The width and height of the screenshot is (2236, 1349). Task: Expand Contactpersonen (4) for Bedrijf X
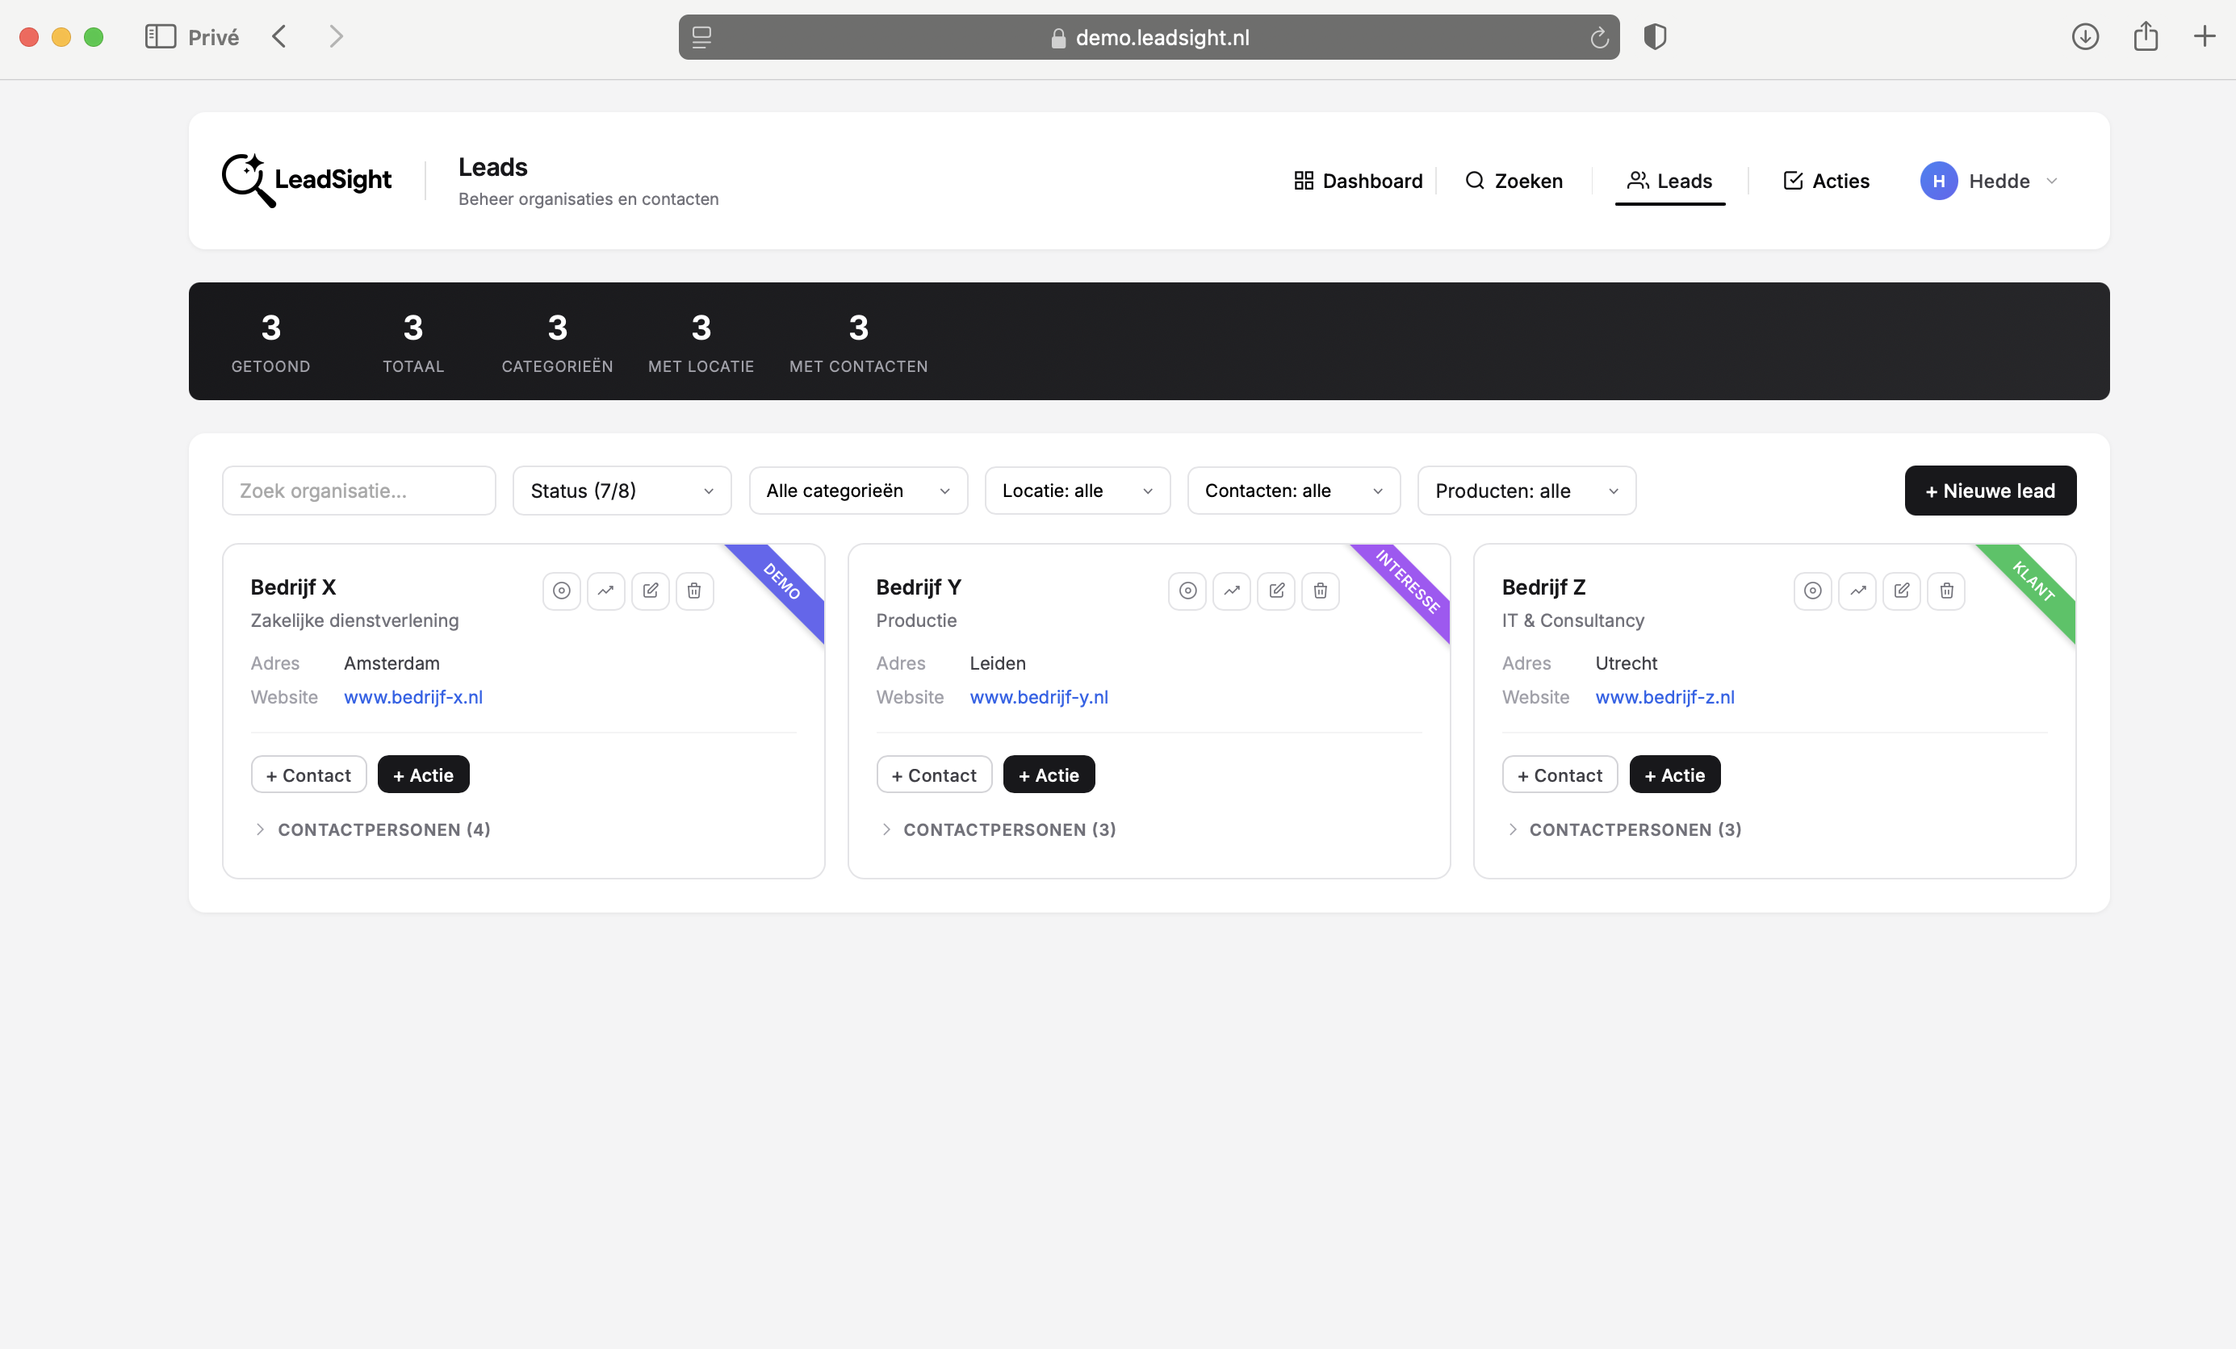point(383,829)
